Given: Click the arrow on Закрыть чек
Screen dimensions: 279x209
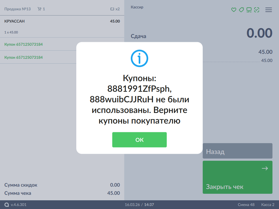Looking at the screenshot, I should (265, 168).
